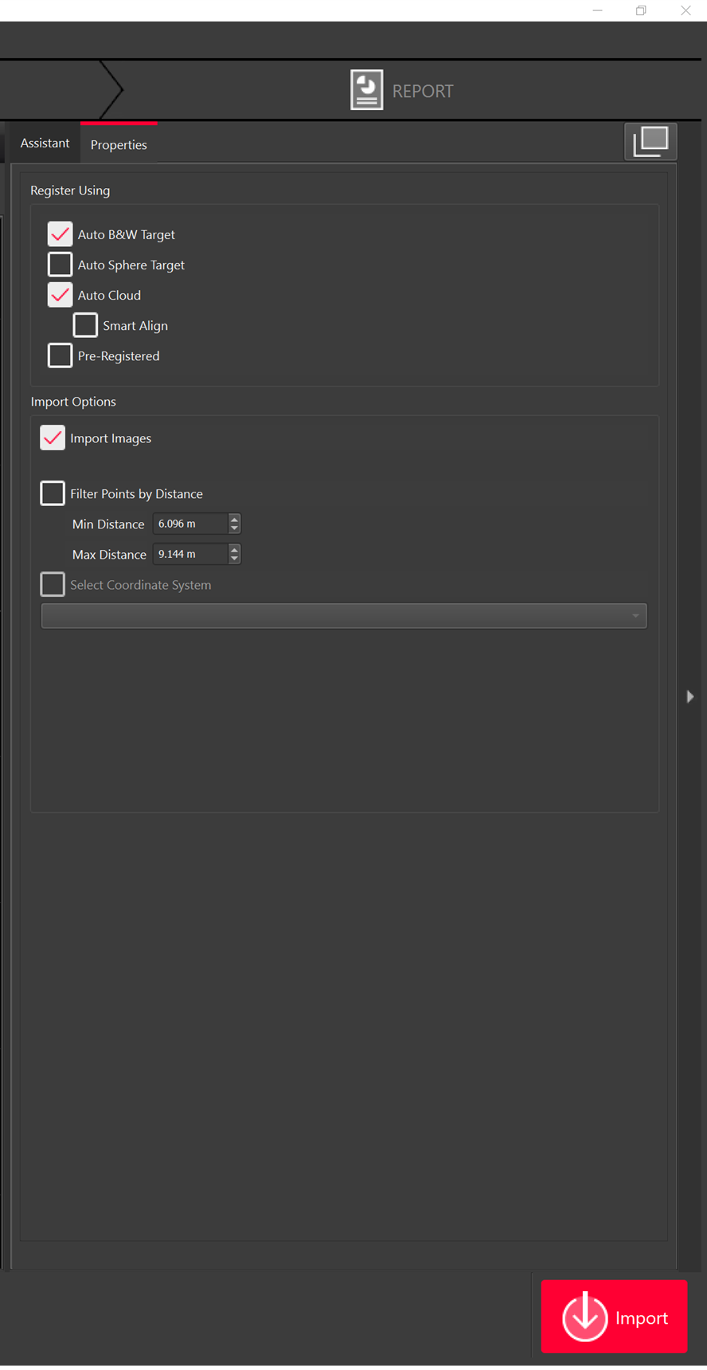The image size is (707, 1370).
Task: Click the undock panel window icon
Action: [650, 141]
